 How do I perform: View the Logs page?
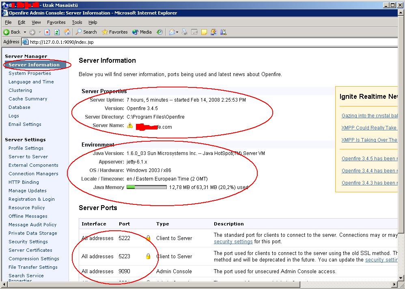click(x=14, y=116)
